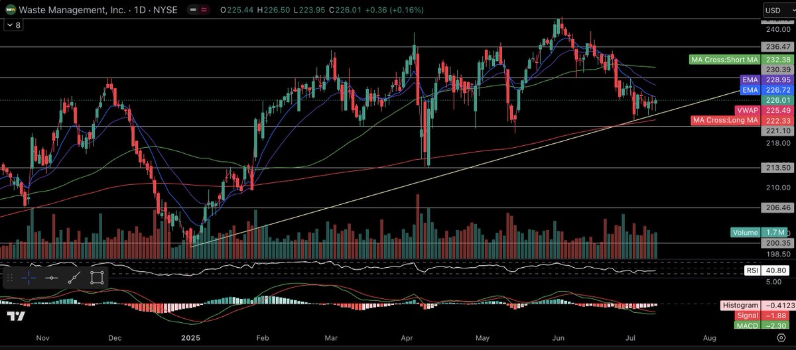Select the trend line drawing tool

(74, 278)
